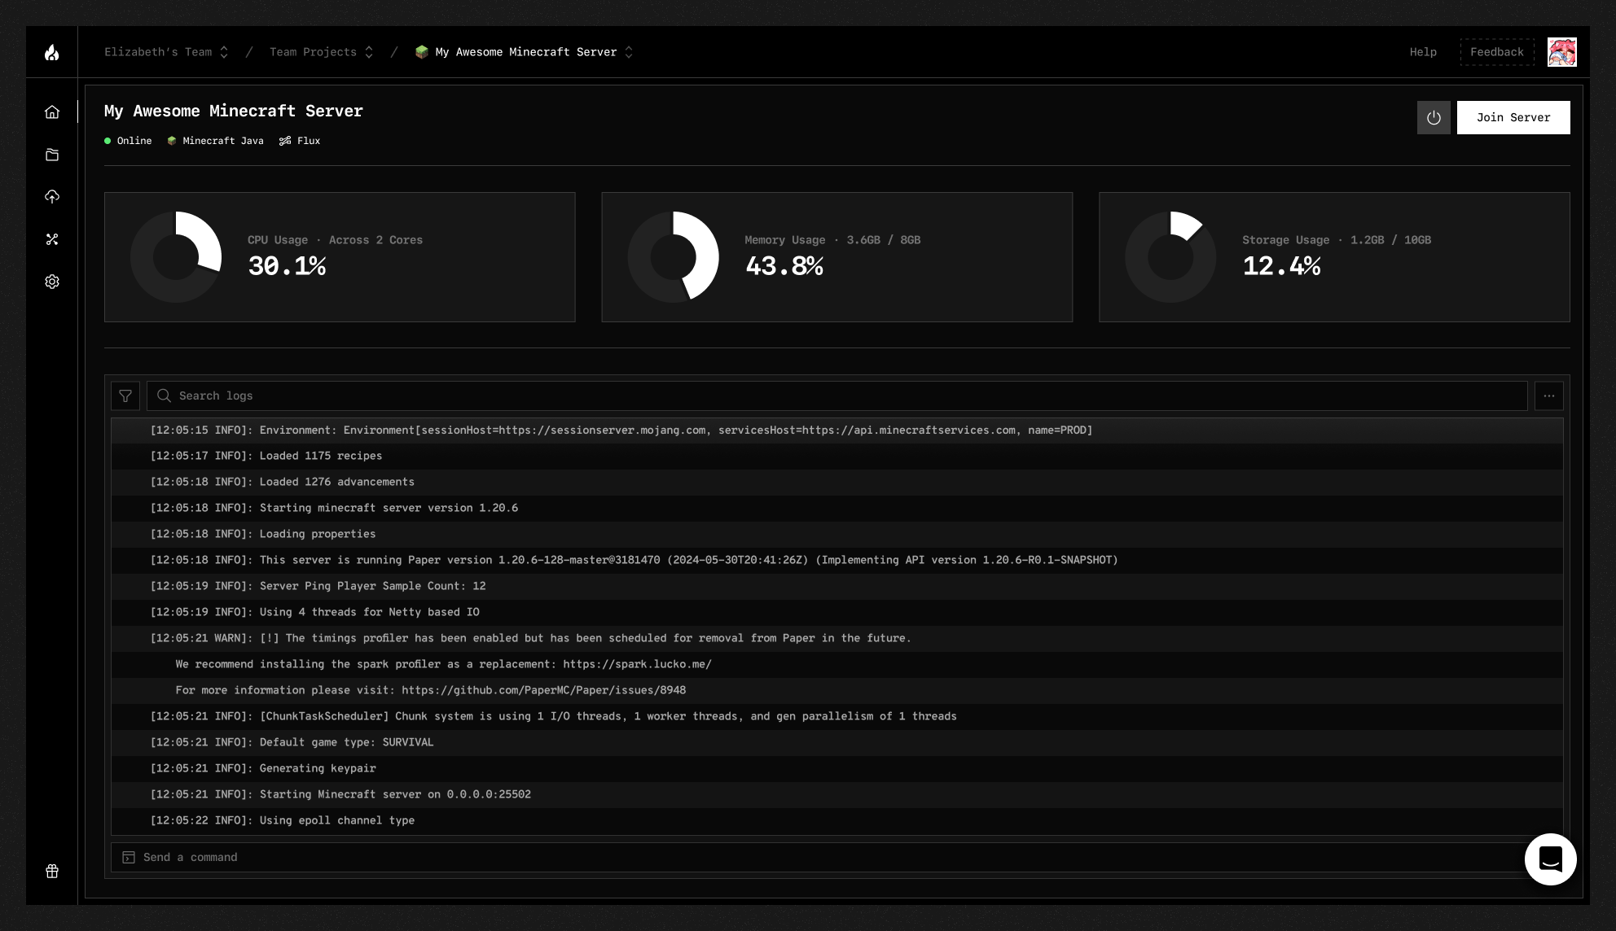Click the Join Server button
This screenshot has height=931, width=1616.
tap(1513, 117)
